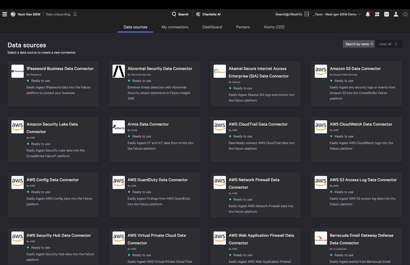
Task: Click the Akamai logo icon
Action: pos(220,71)
